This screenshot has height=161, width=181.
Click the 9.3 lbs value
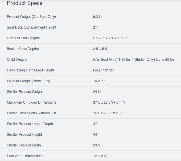pyautogui.click(x=98, y=17)
